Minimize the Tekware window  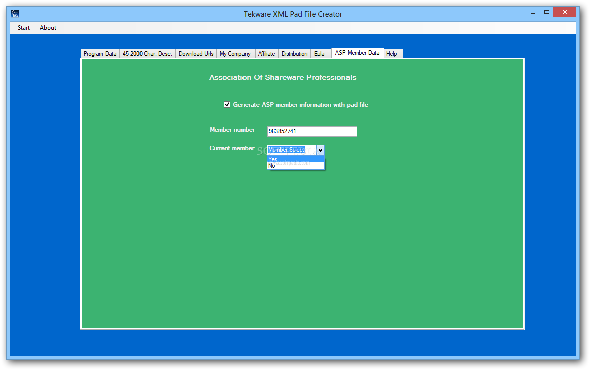[x=533, y=12]
